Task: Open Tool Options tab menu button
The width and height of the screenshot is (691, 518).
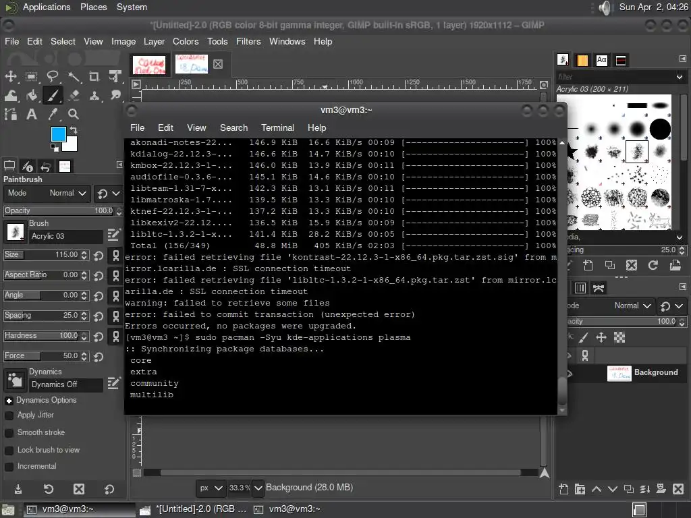Action: click(x=119, y=165)
